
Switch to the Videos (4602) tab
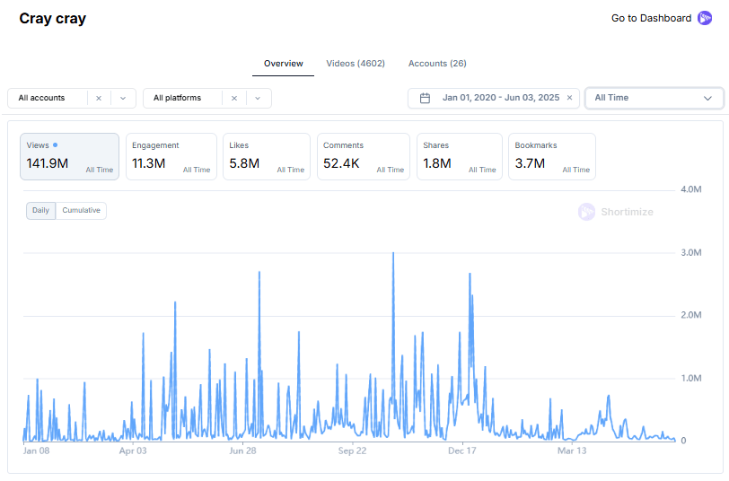(x=356, y=64)
